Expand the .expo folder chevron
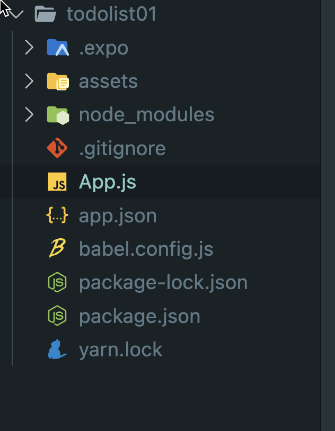335x431 pixels. click(29, 47)
